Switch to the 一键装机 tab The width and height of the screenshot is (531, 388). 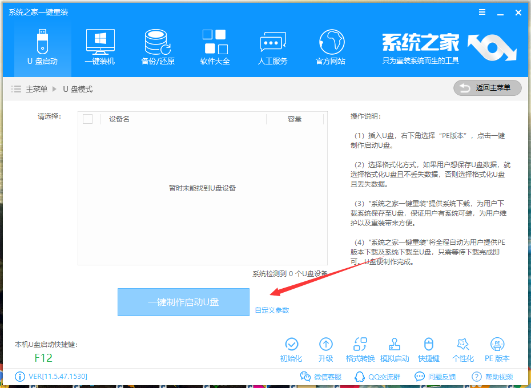[x=100, y=47]
